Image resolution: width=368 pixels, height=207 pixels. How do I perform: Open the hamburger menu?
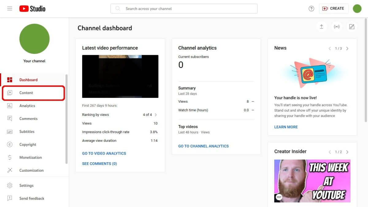(x=10, y=9)
